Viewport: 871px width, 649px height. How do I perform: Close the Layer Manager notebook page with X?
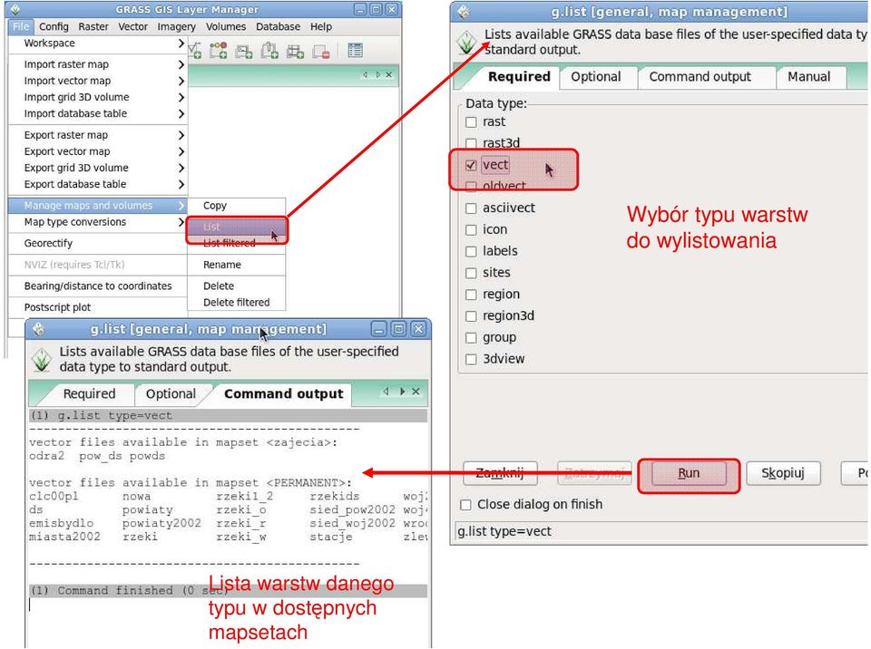389,74
